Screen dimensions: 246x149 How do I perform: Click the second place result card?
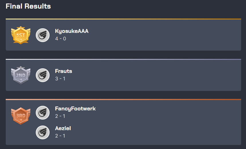(123, 75)
